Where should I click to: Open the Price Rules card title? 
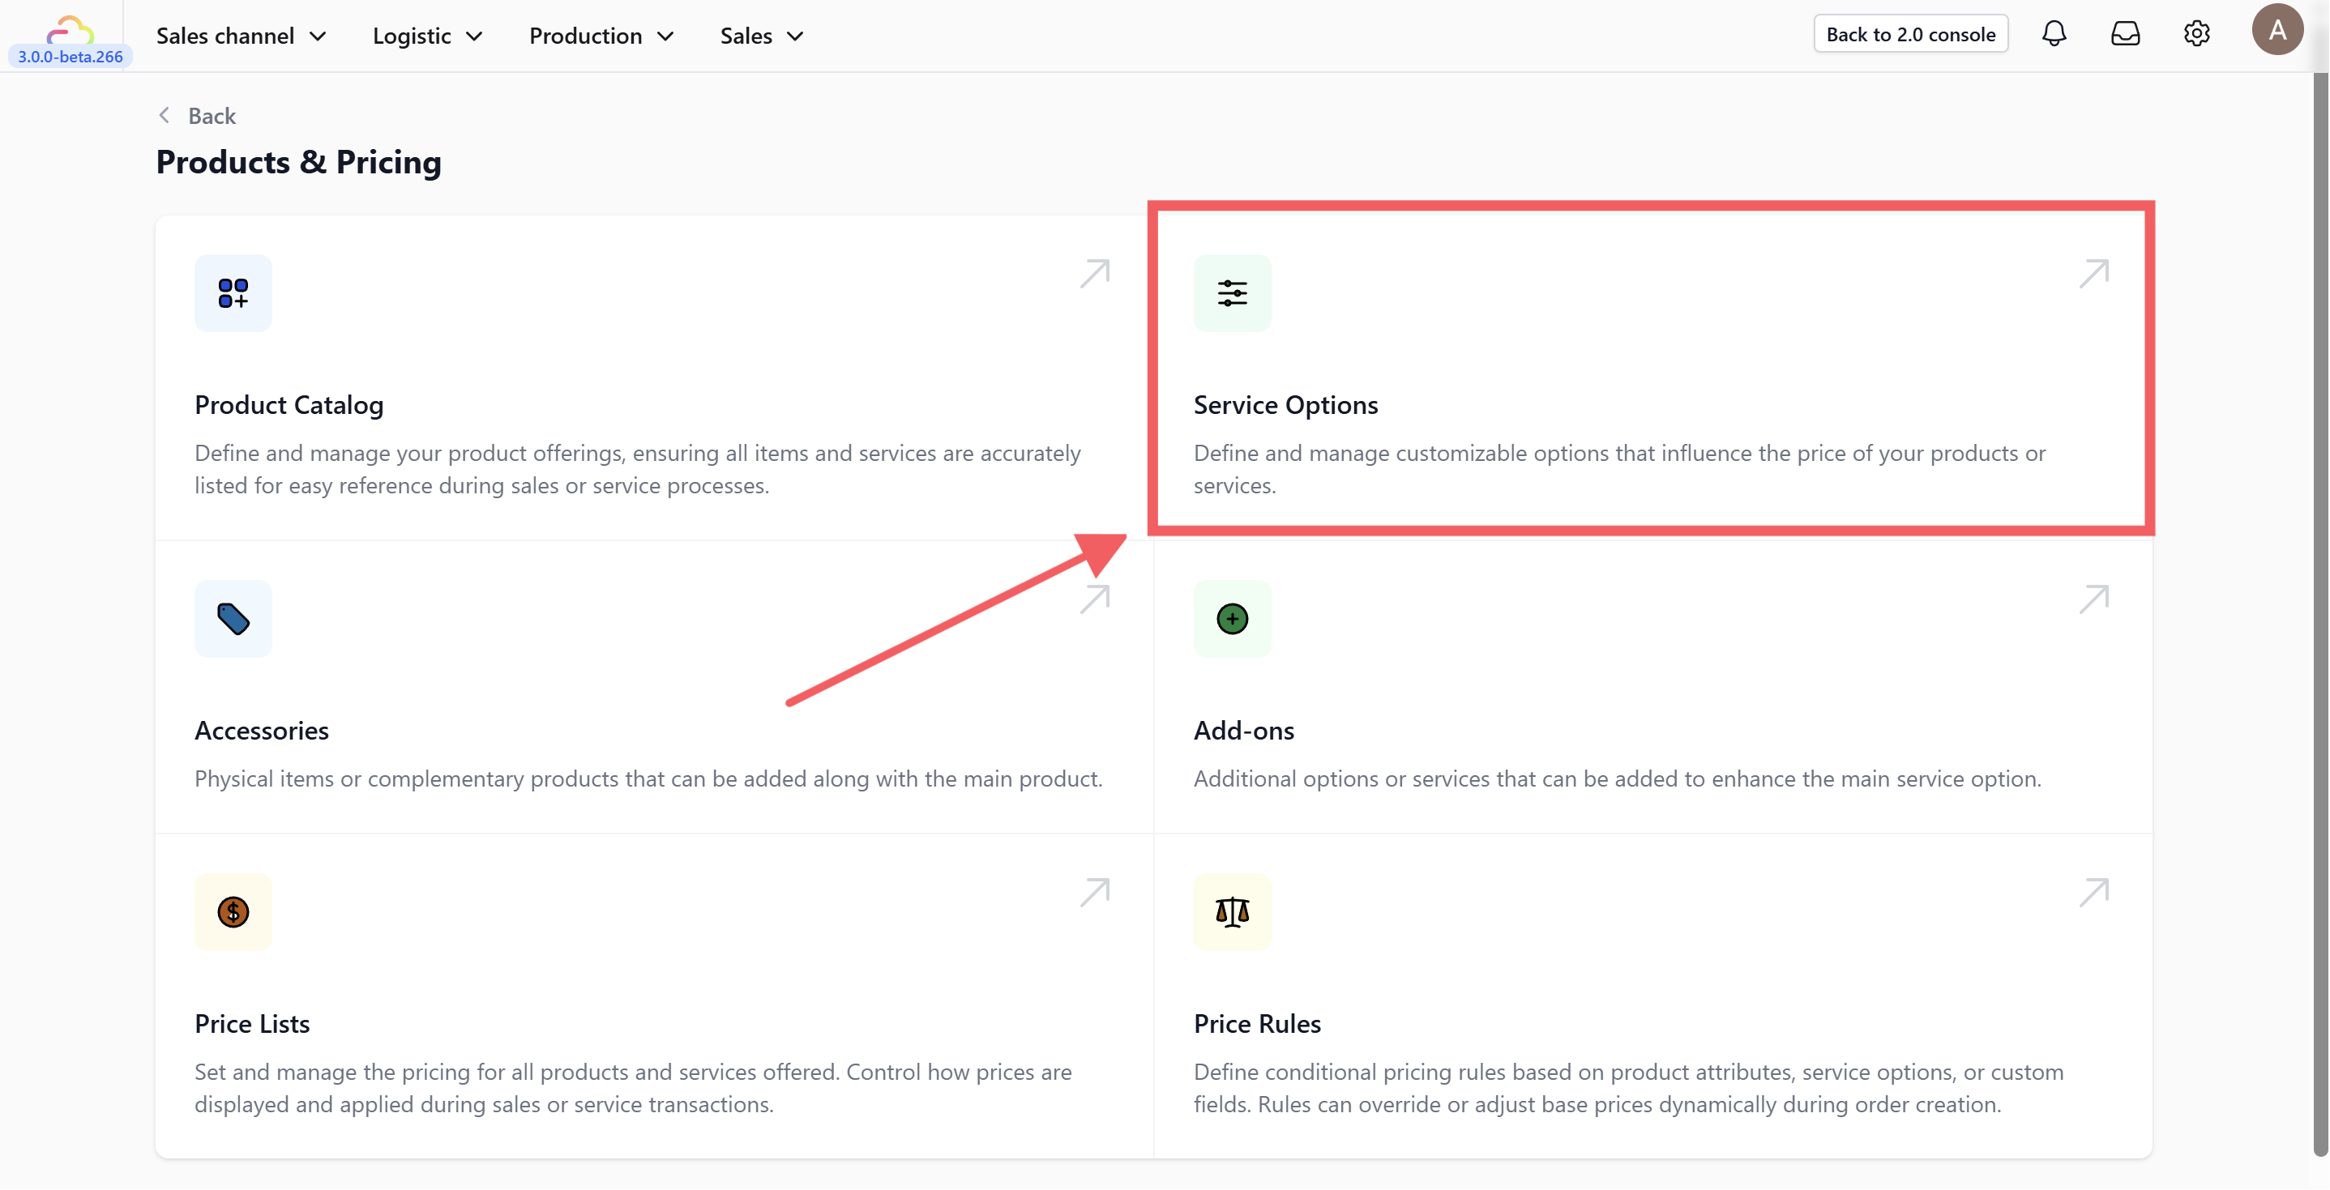[1256, 1024]
